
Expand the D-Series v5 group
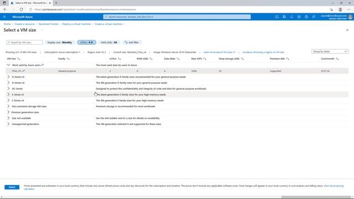click(8, 77)
